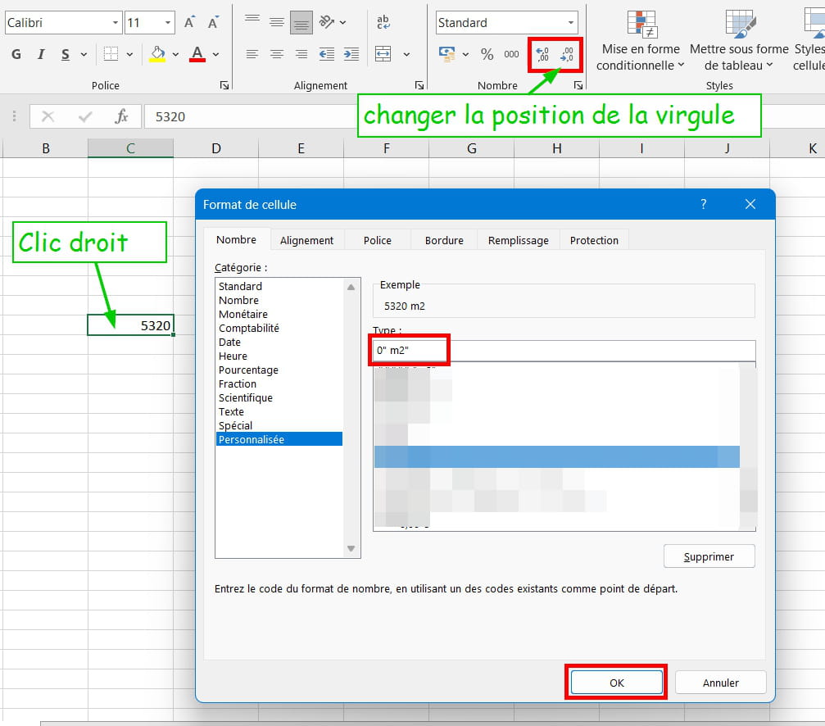Image resolution: width=825 pixels, height=726 pixels.
Task: Click the increase decimal places icon
Action: tap(542, 55)
